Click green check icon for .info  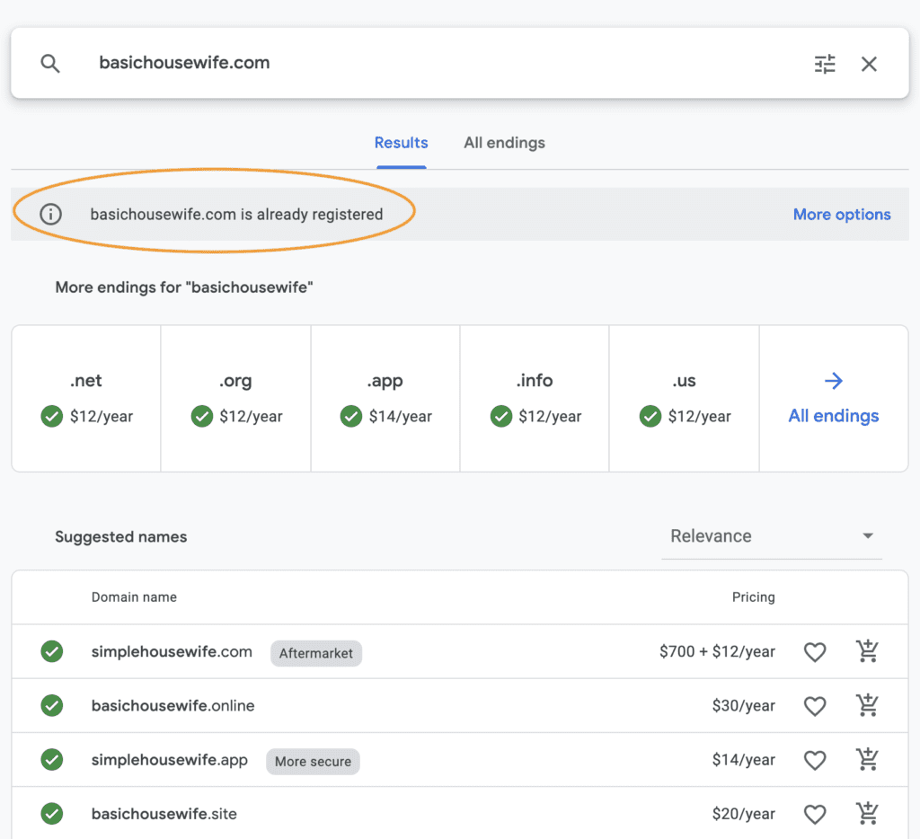click(501, 416)
